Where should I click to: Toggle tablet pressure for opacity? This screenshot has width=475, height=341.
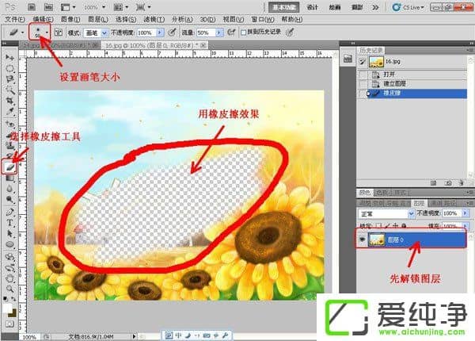point(172,33)
